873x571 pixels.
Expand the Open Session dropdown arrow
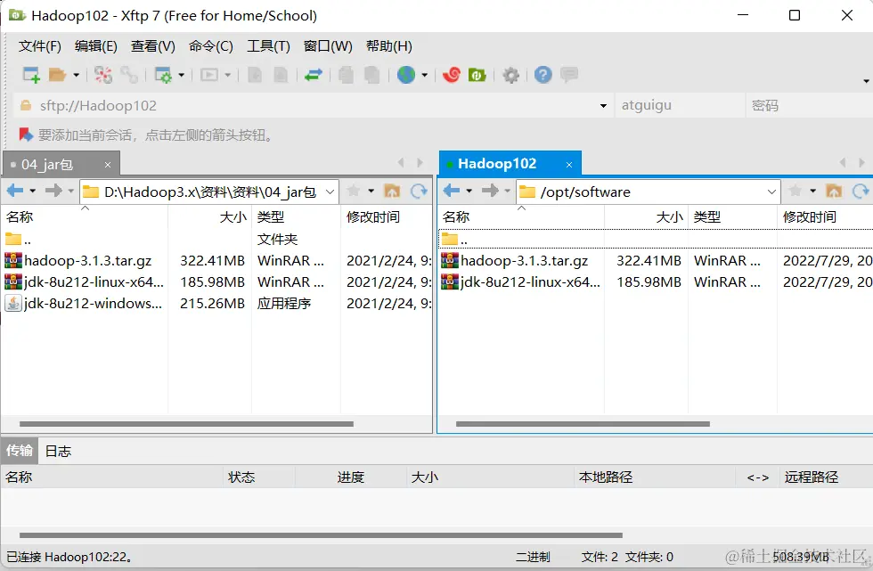point(77,75)
